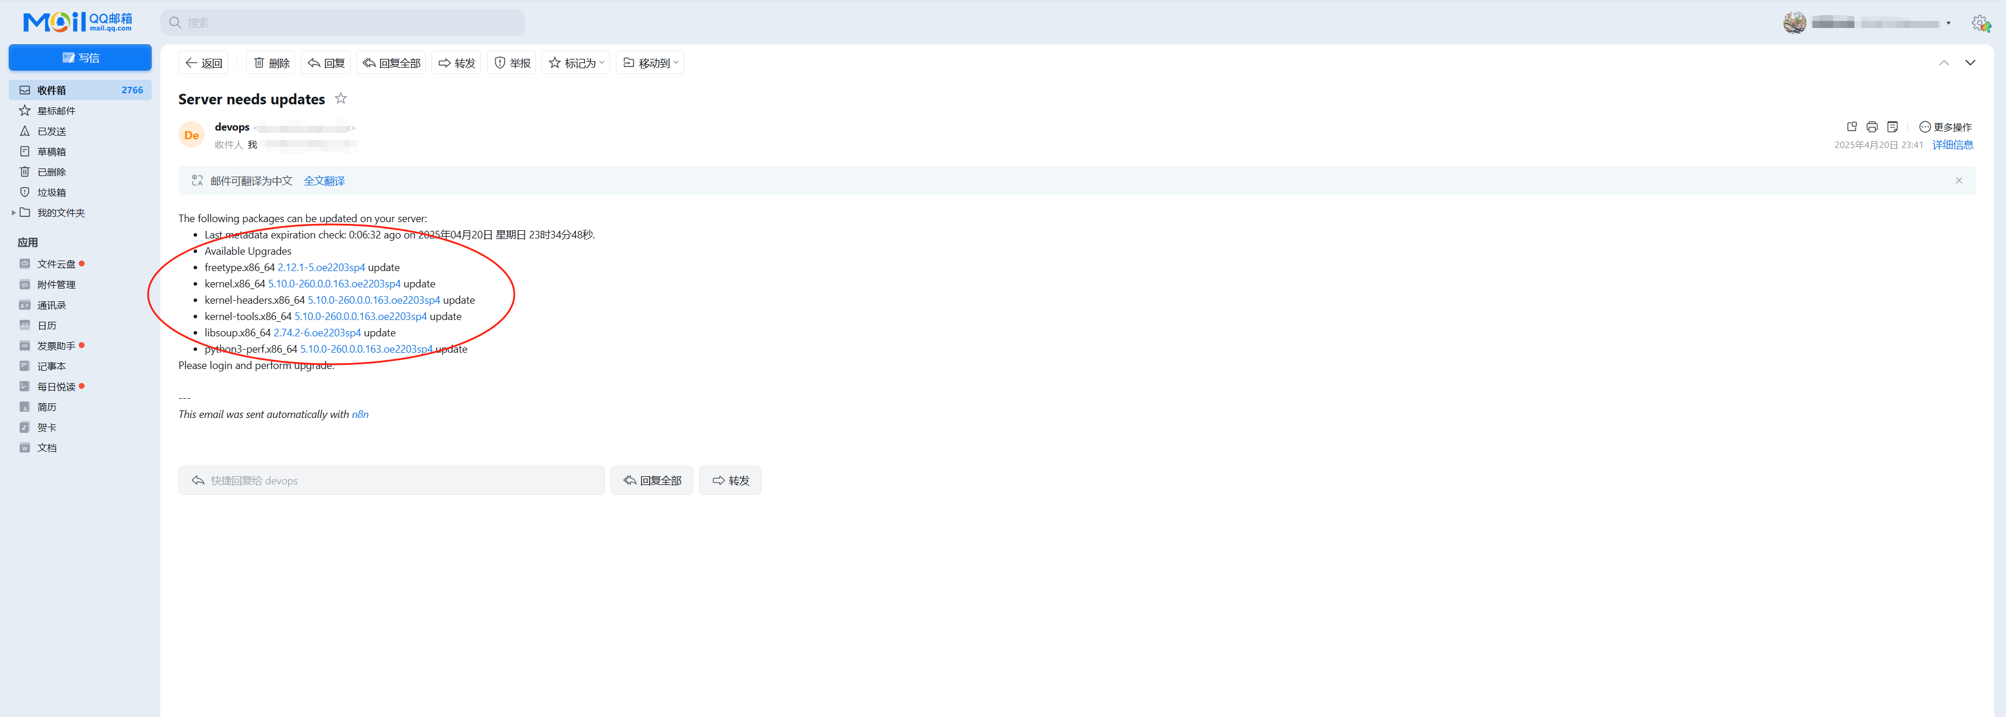Click the n8n link in footer
The width and height of the screenshot is (2006, 717).
coord(360,414)
